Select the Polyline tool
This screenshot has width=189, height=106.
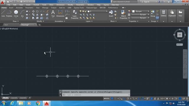[9, 13]
